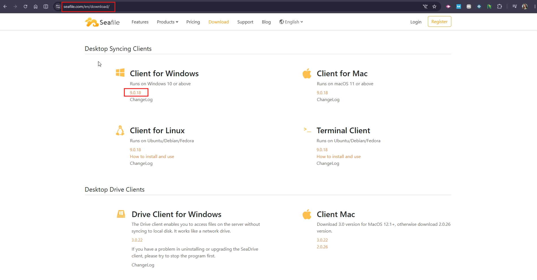Click the Register button

tap(439, 22)
